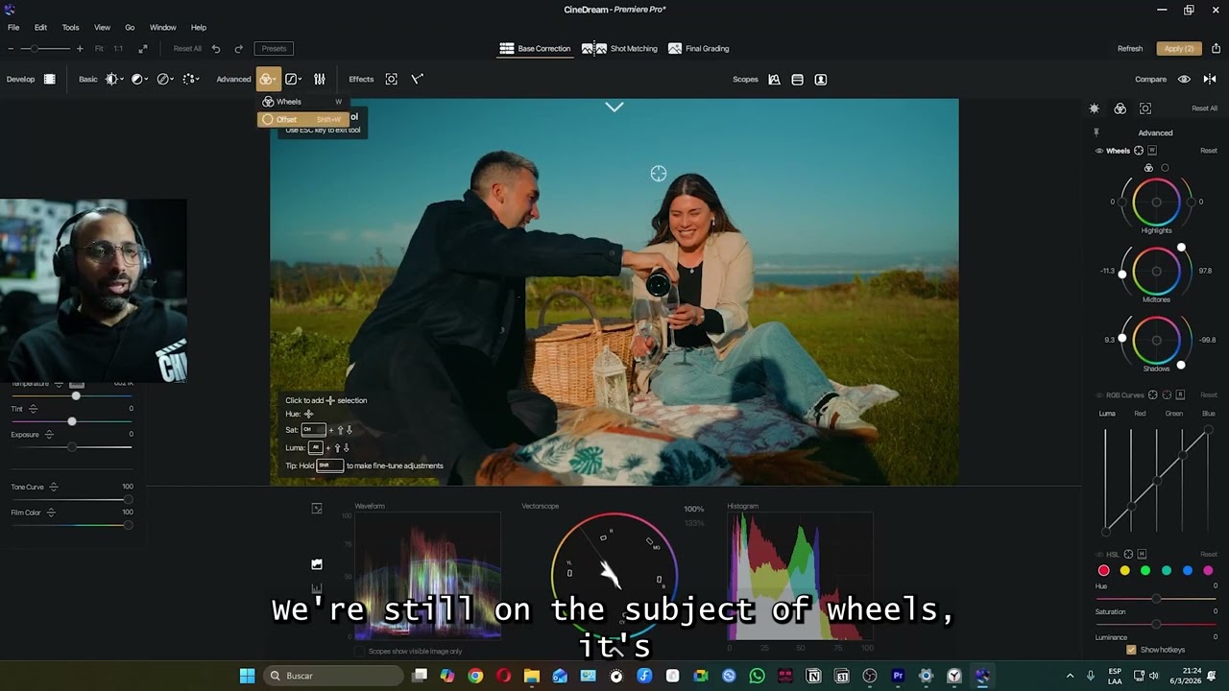Click the Shadows color wheel center

pyautogui.click(x=1156, y=340)
